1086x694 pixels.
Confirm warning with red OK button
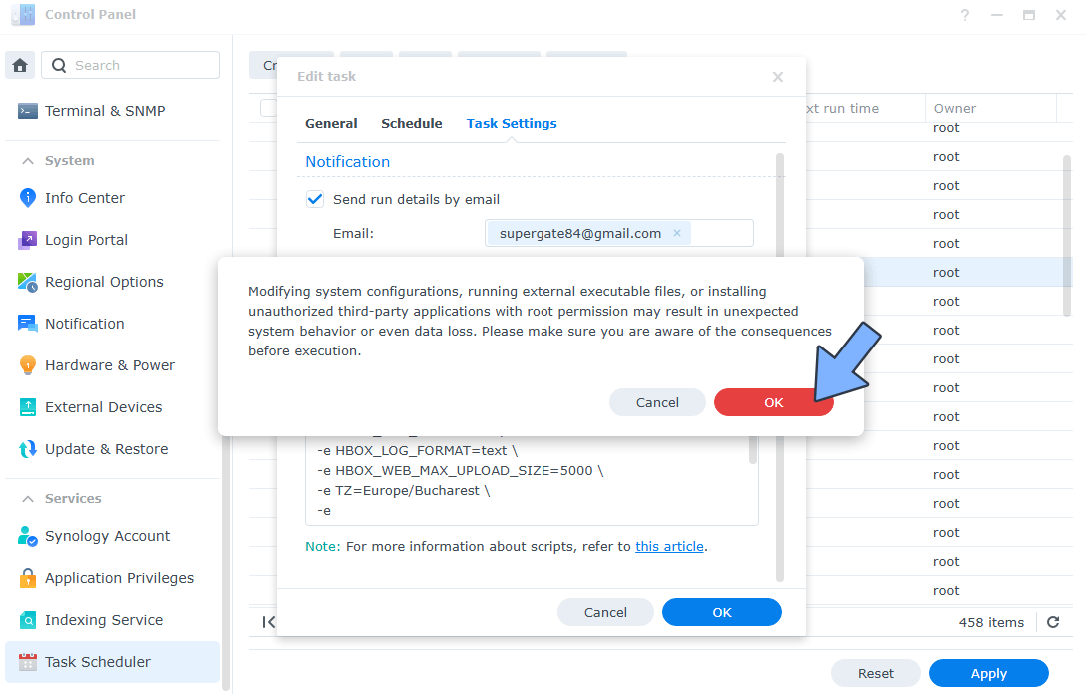click(773, 402)
